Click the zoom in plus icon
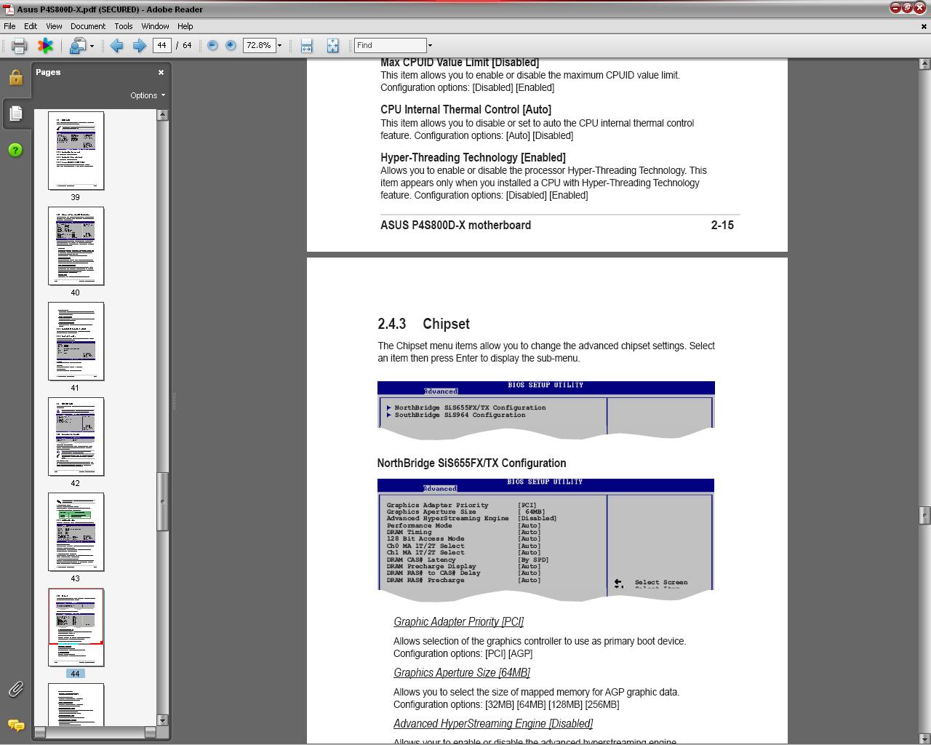Image resolution: width=931 pixels, height=745 pixels. tap(231, 45)
